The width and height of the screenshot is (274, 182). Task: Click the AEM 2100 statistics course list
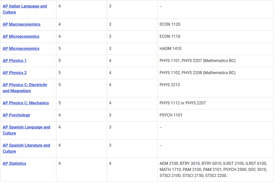click(213, 170)
